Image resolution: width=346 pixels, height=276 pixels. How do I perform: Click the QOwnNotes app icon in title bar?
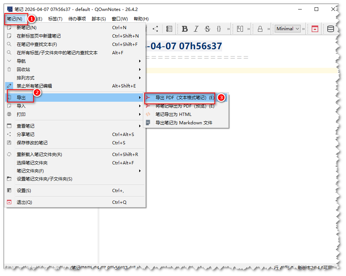point(10,9)
